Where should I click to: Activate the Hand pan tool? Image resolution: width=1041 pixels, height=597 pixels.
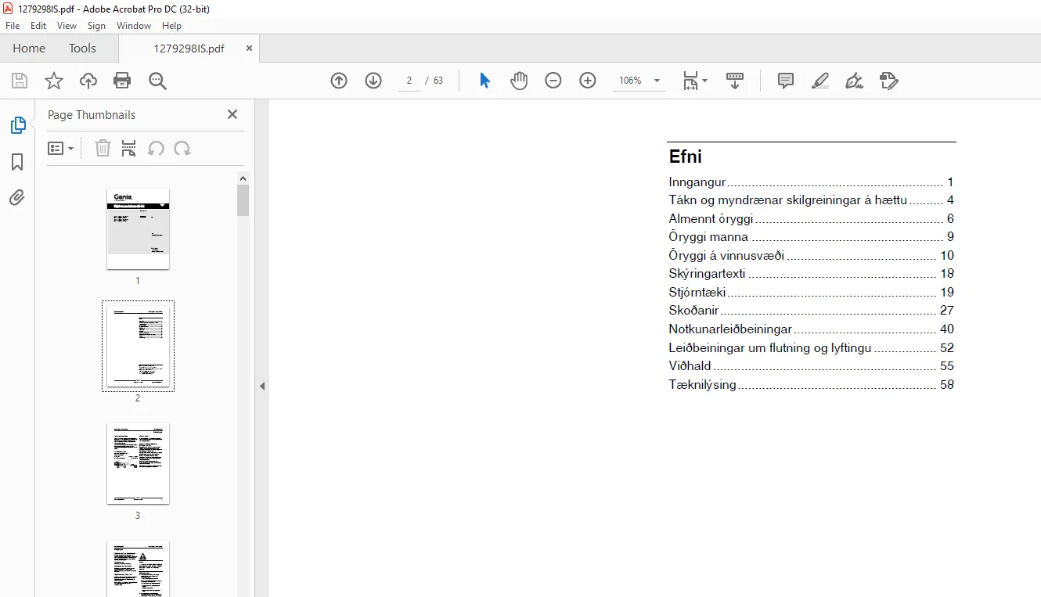click(x=519, y=81)
